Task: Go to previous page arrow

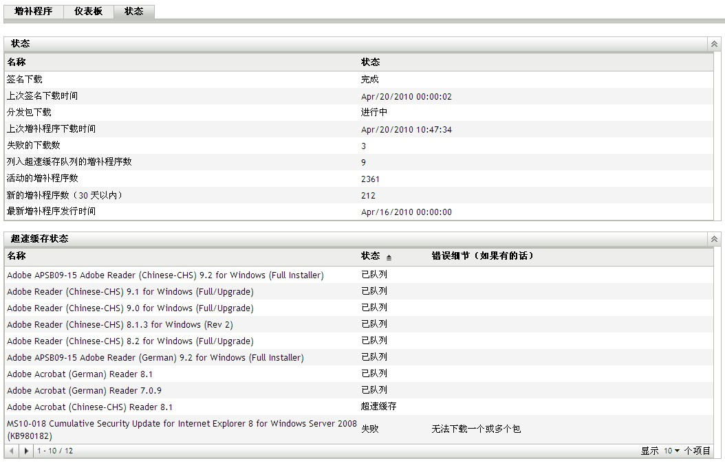Action: click(12, 451)
